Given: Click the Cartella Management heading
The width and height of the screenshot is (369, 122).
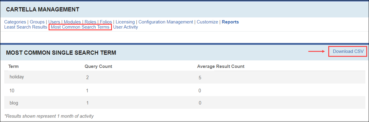Looking at the screenshot, I should (43, 10).
